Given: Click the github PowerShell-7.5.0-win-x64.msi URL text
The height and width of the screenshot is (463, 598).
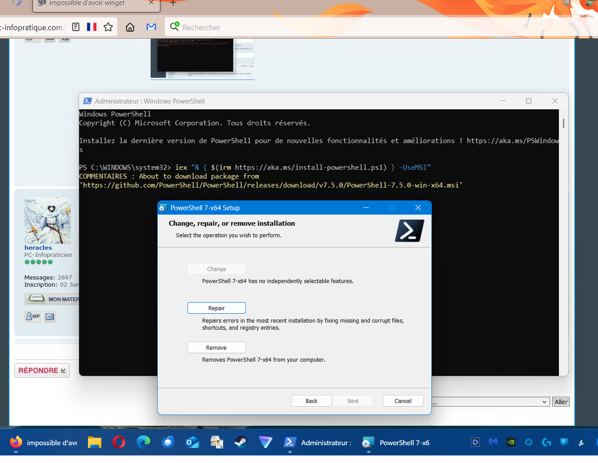Looking at the screenshot, I should coord(271,185).
